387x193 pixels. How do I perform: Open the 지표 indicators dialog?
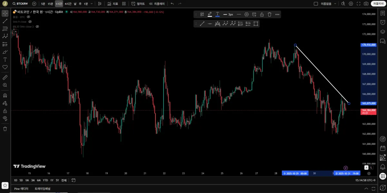113,4
